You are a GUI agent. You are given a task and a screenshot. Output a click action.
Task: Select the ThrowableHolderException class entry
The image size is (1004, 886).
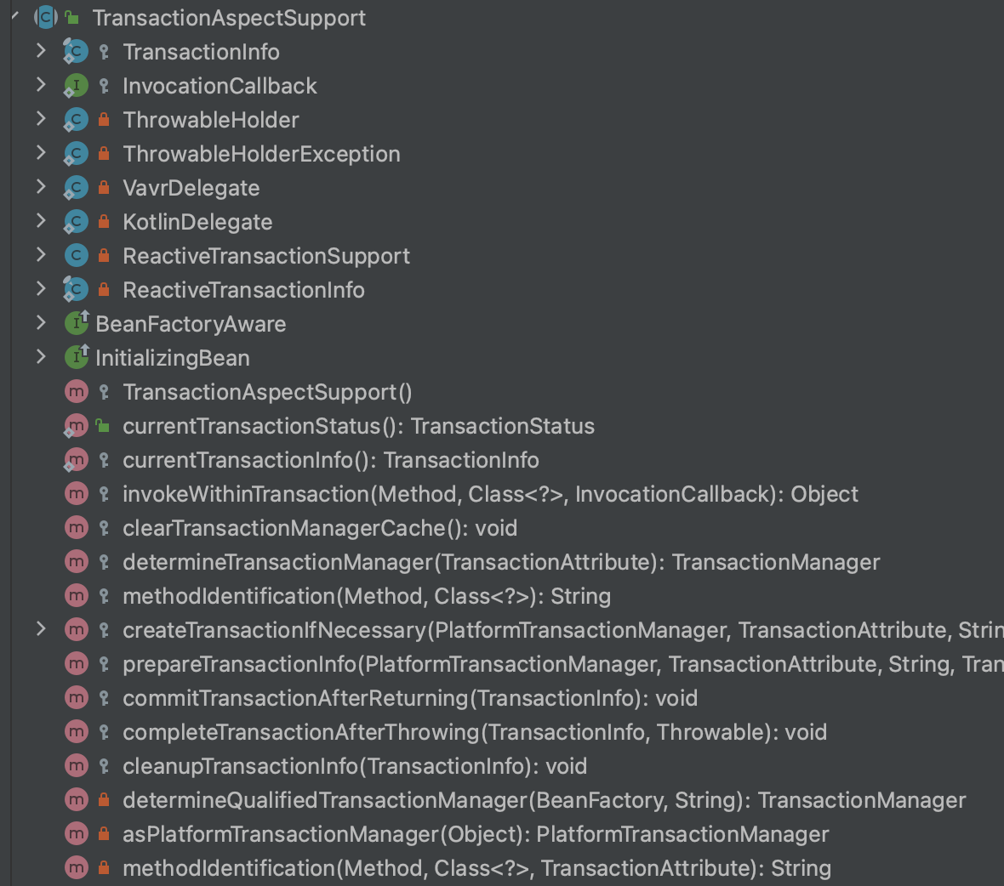(261, 154)
